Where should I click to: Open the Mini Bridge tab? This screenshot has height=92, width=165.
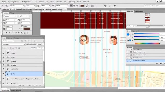pyautogui.click(x=6, y=90)
